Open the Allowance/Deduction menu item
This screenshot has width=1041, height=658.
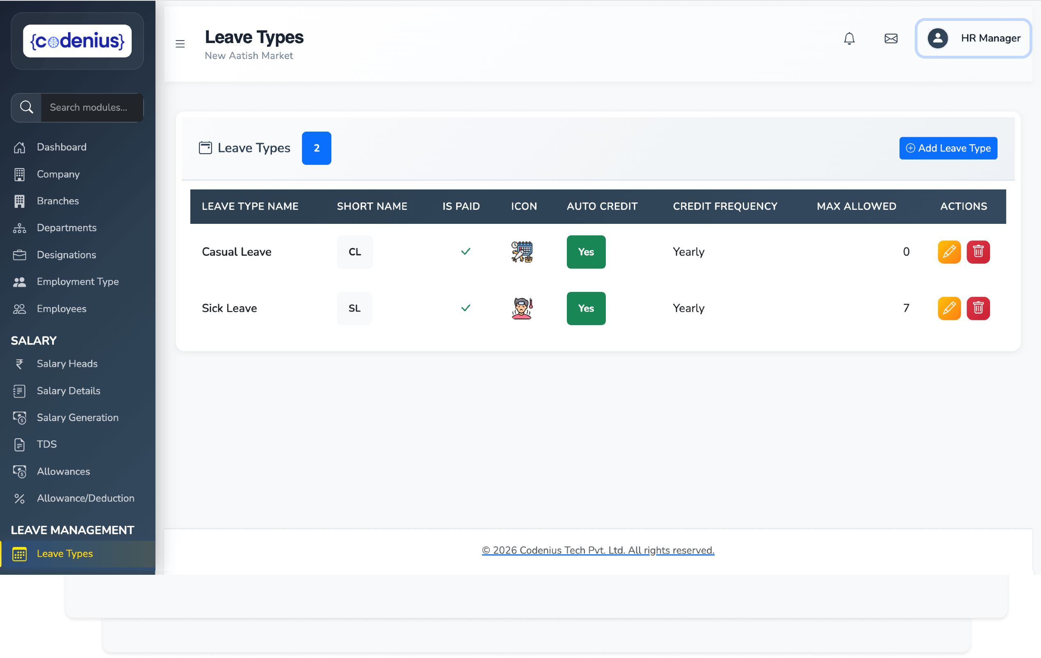point(85,498)
